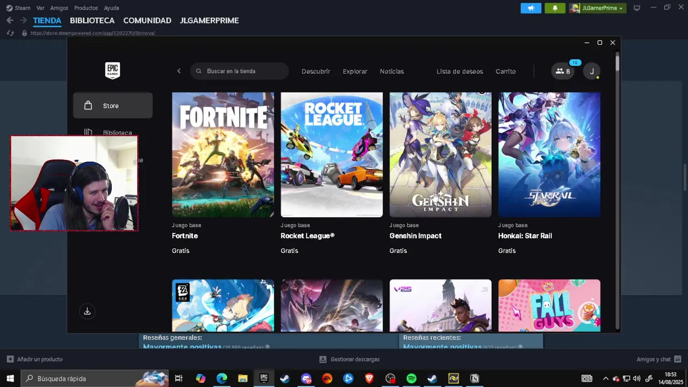Select Store in the Epic sidebar
Image resolution: width=688 pixels, height=387 pixels.
tap(113, 105)
